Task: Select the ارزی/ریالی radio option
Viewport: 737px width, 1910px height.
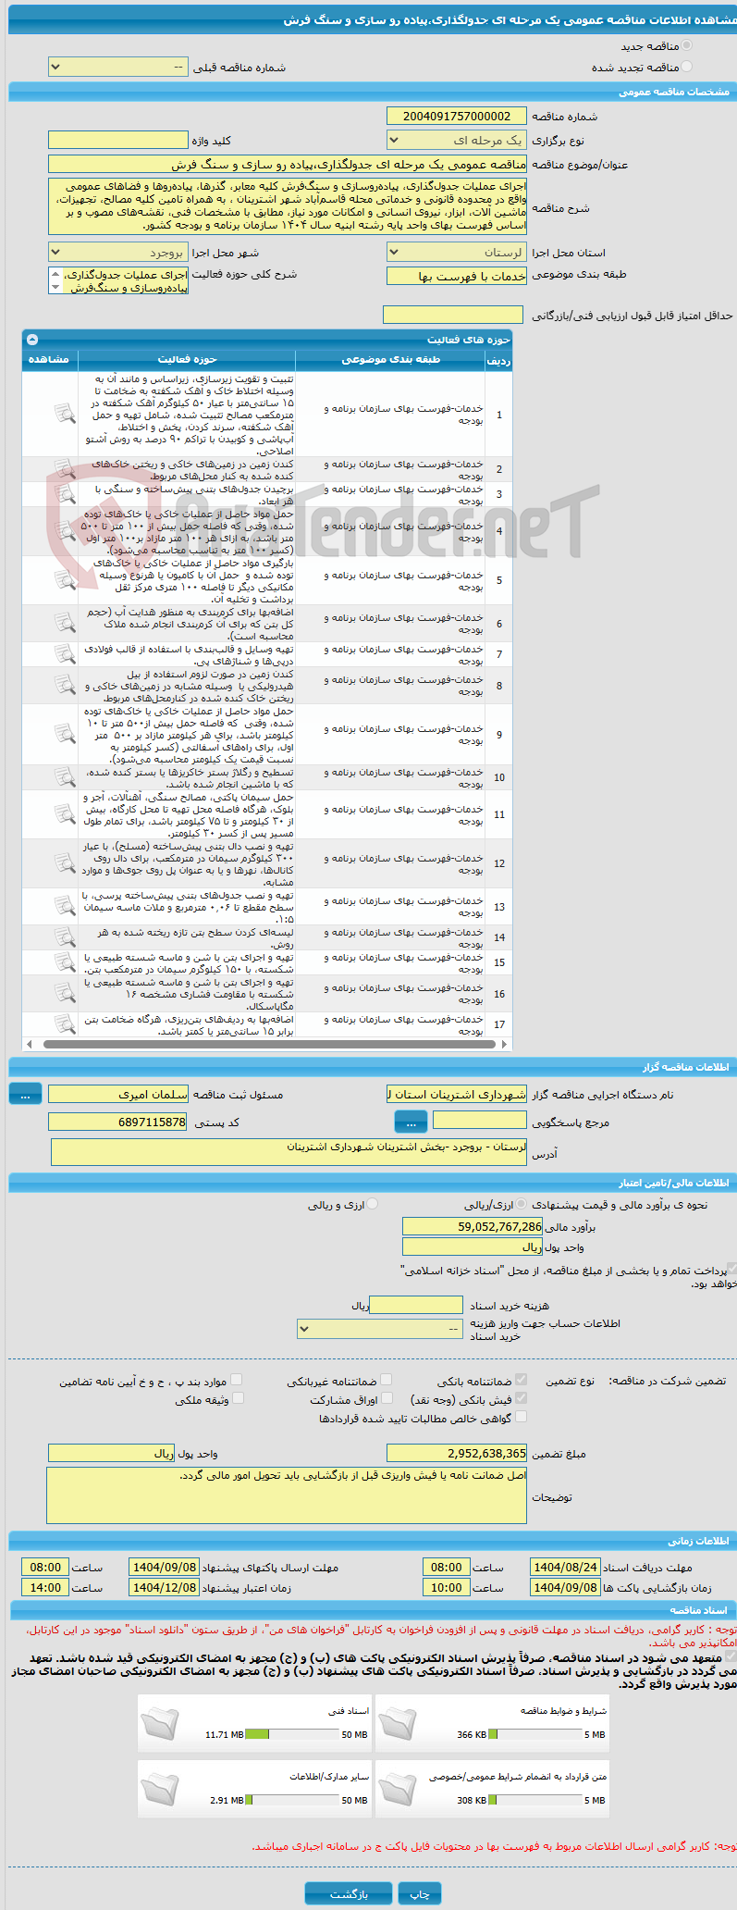Action: click(x=522, y=1204)
